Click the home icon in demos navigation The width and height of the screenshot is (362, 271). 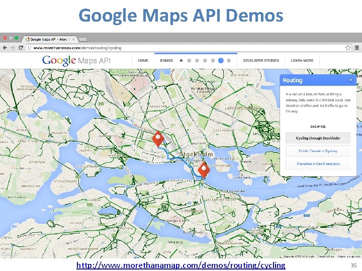181,60
